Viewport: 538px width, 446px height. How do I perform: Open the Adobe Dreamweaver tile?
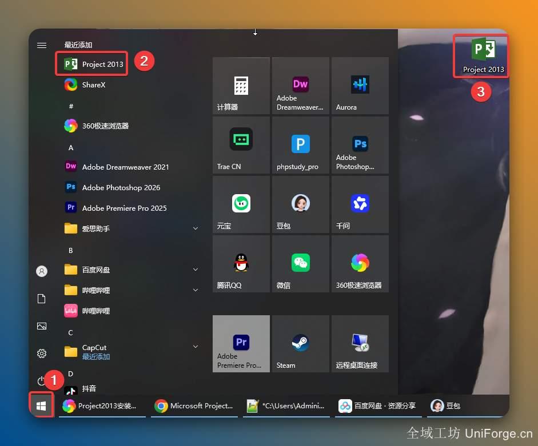[x=301, y=86]
